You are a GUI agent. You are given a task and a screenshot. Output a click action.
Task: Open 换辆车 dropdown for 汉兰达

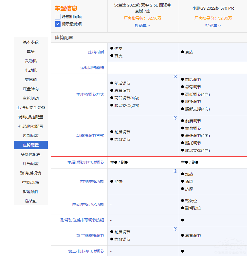click(142, 25)
